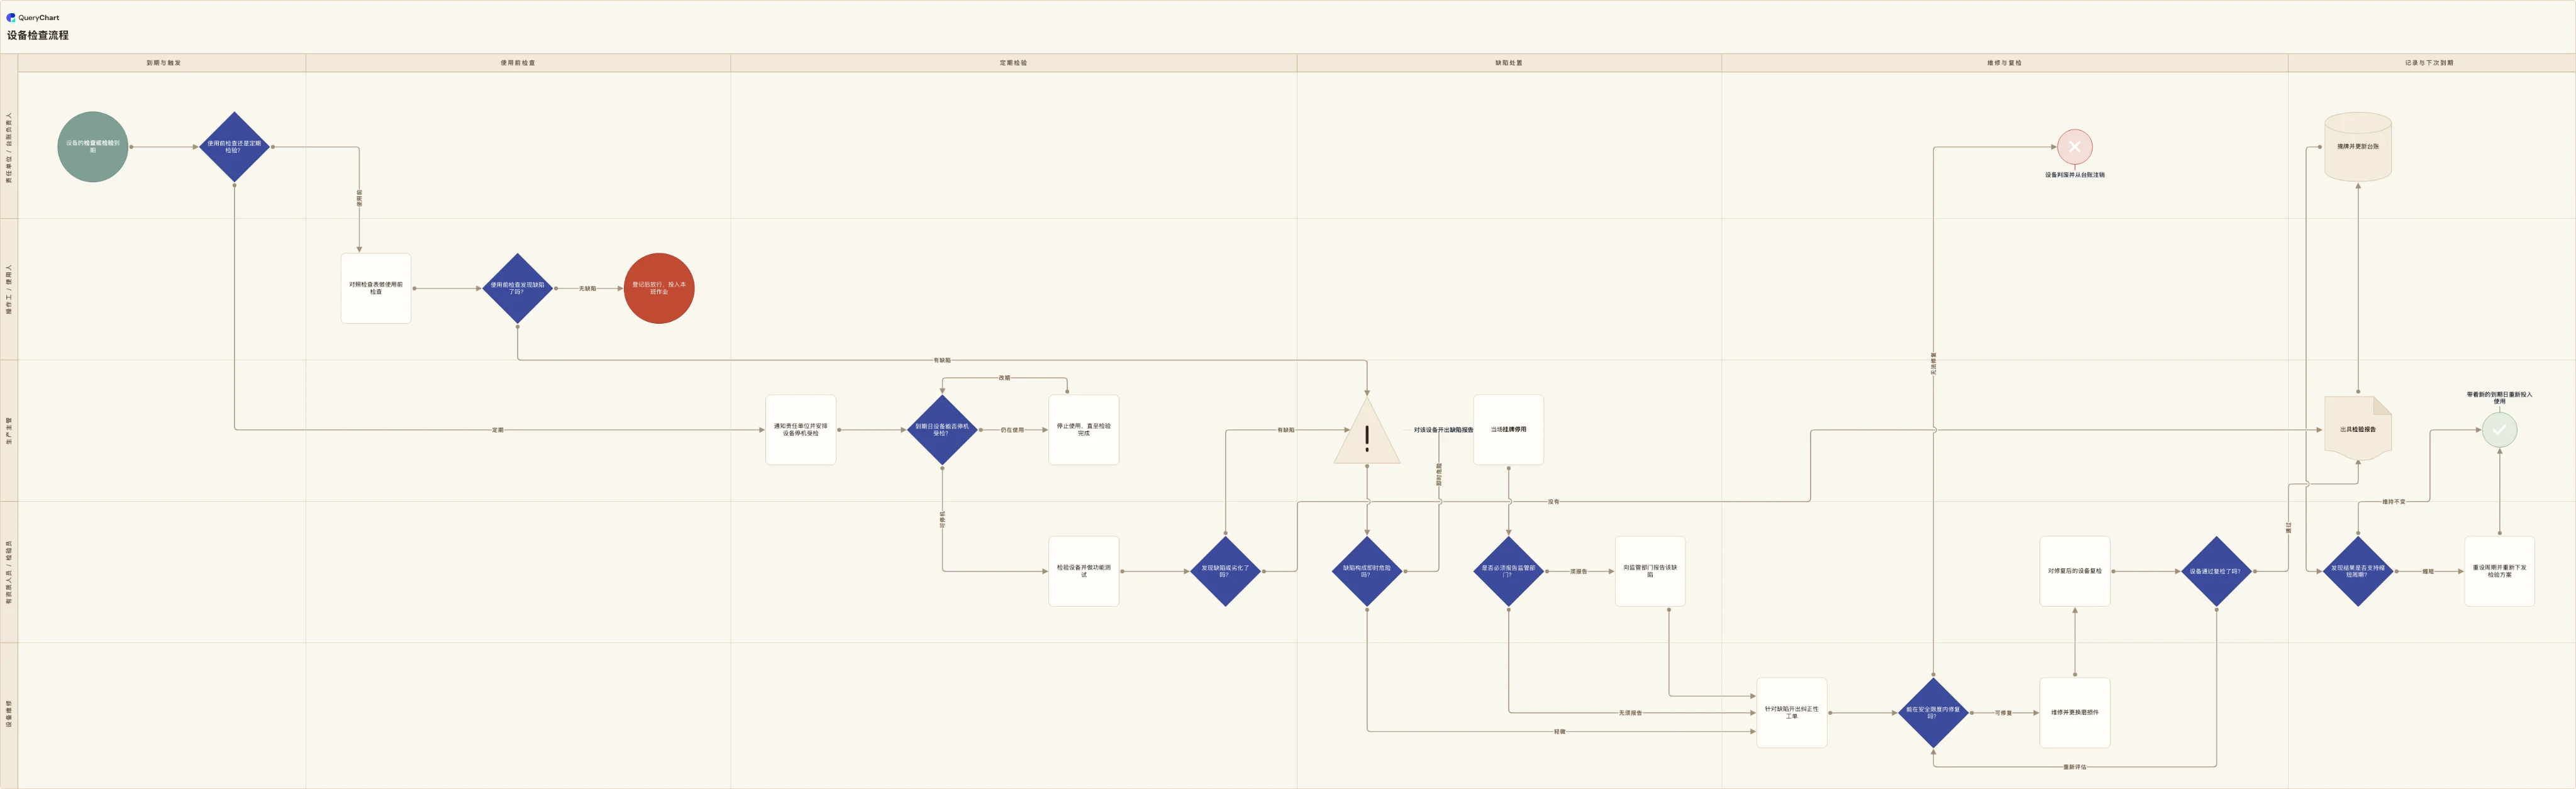Click task box 针对缺陷开出纠正性工单
The image size is (2576, 789).
tap(1791, 713)
